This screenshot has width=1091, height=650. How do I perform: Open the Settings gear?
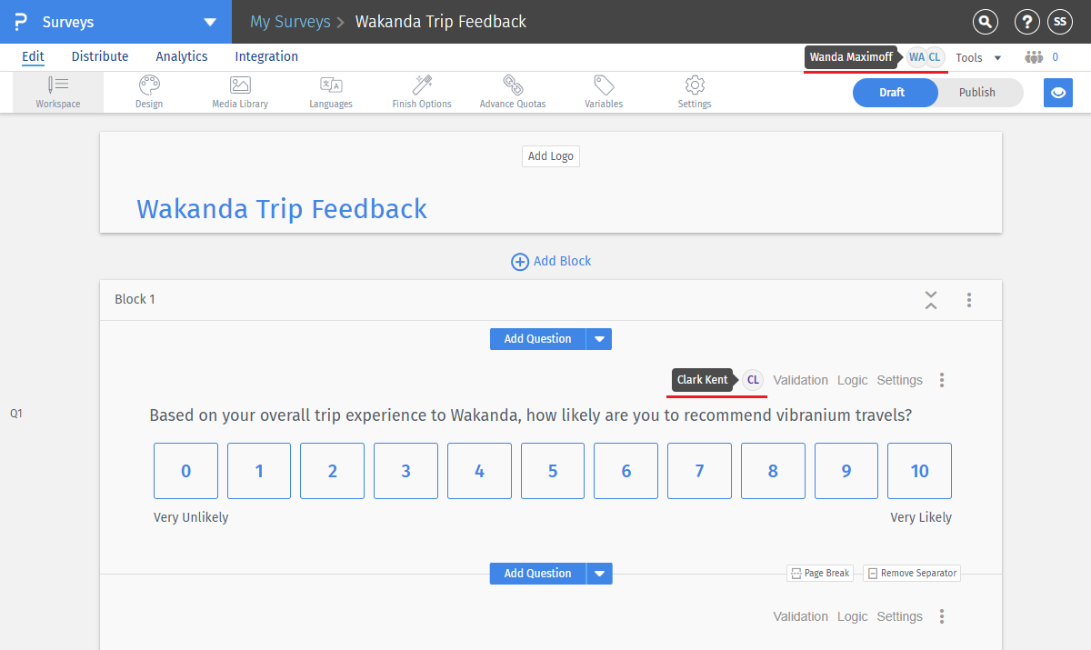click(695, 93)
